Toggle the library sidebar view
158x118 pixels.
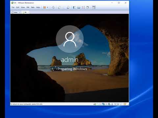74,7
